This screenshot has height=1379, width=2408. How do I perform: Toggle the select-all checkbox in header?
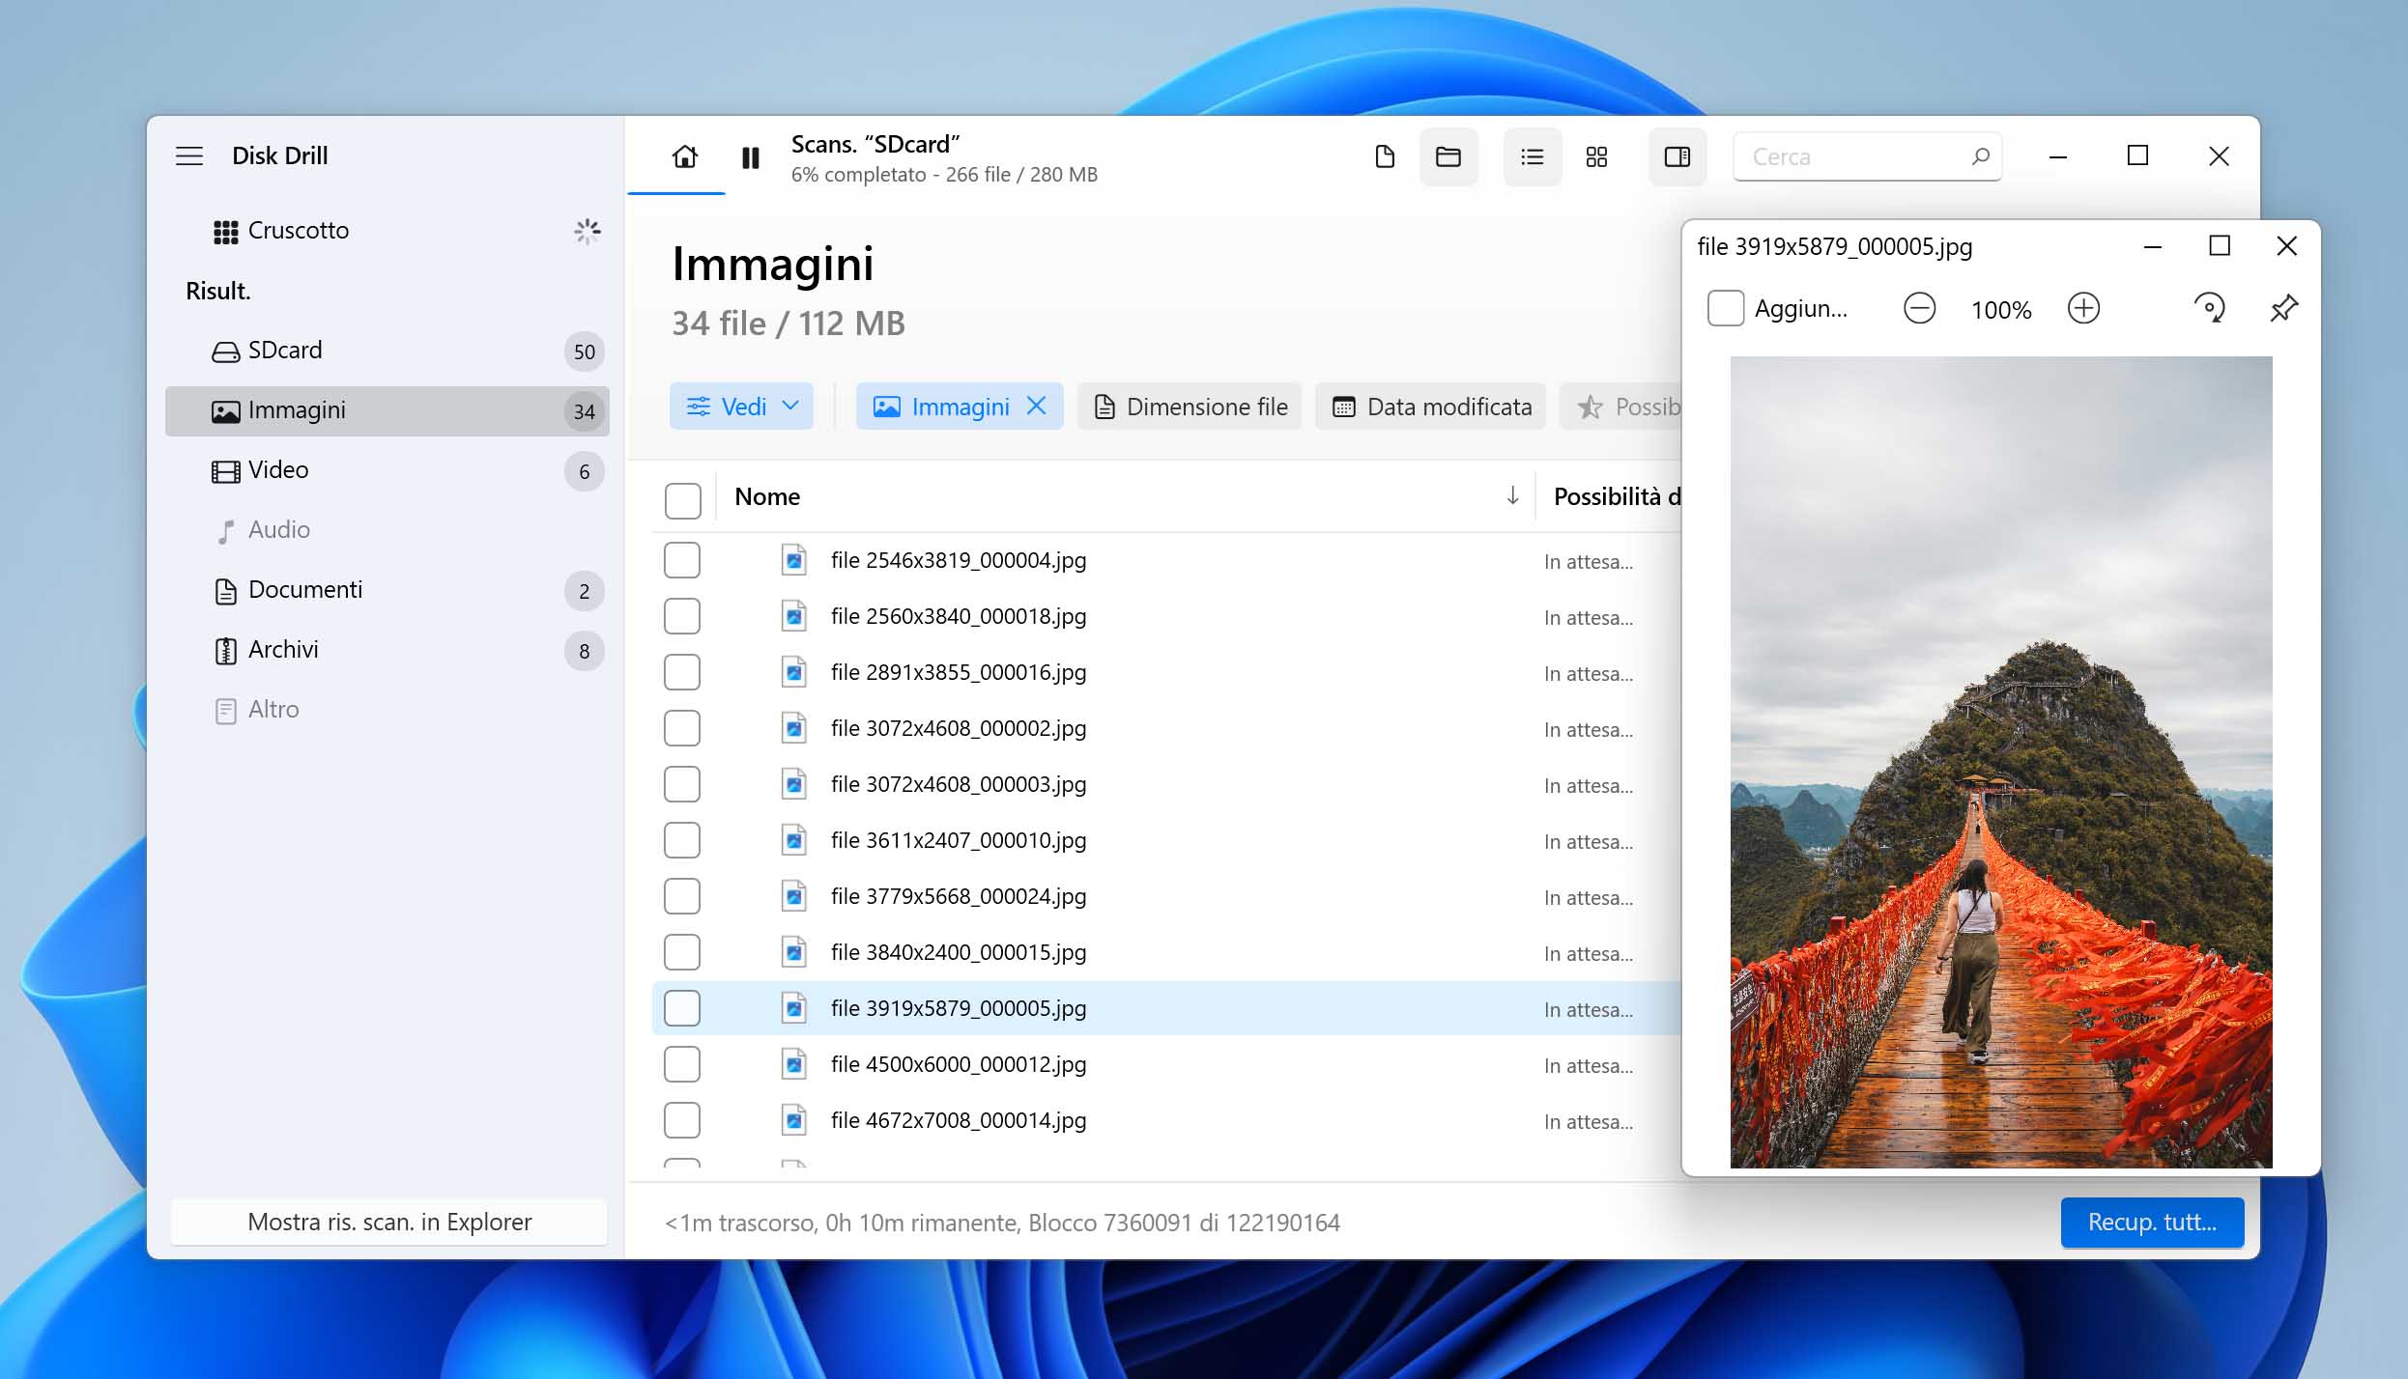click(x=682, y=500)
